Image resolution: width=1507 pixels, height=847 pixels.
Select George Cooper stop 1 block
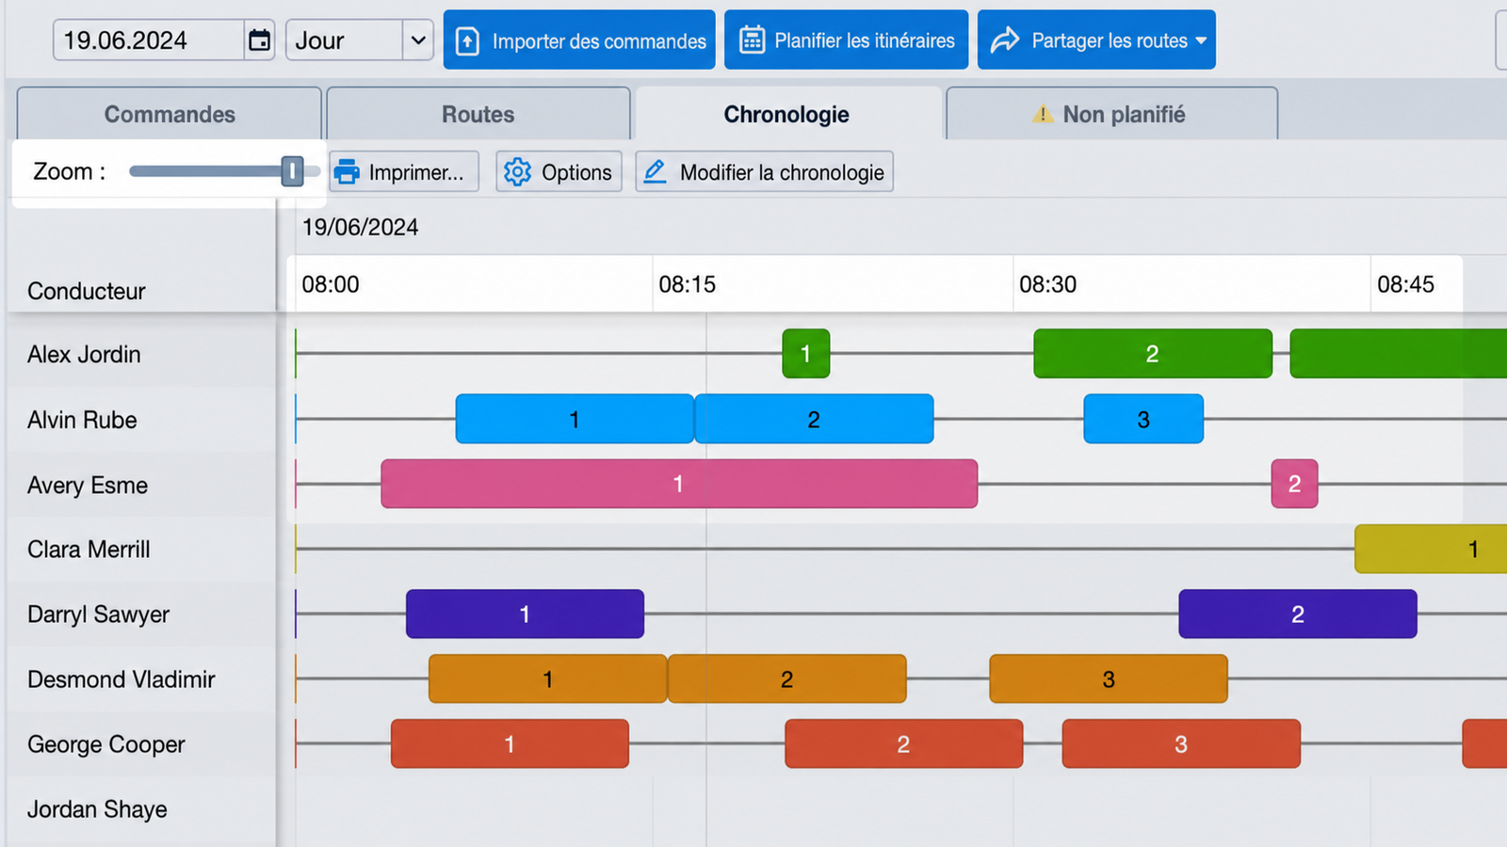(x=510, y=743)
